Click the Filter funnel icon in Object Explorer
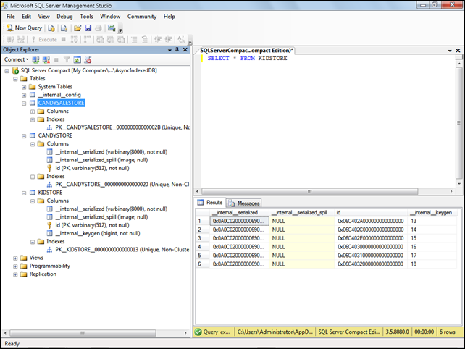Image resolution: width=465 pixels, height=349 pixels. point(66,59)
